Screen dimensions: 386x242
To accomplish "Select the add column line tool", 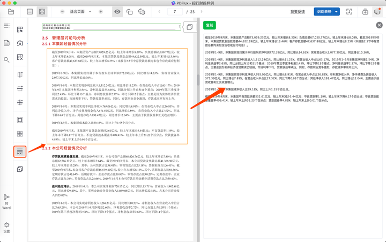I will 20,74.
